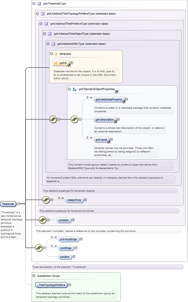188x302 pixels.
Task: Expand the relatedTime element plus button
Action: click(x=86, y=200)
